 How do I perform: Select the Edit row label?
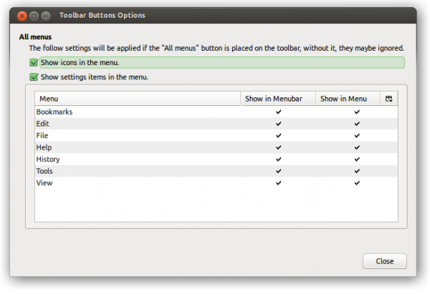click(42, 124)
